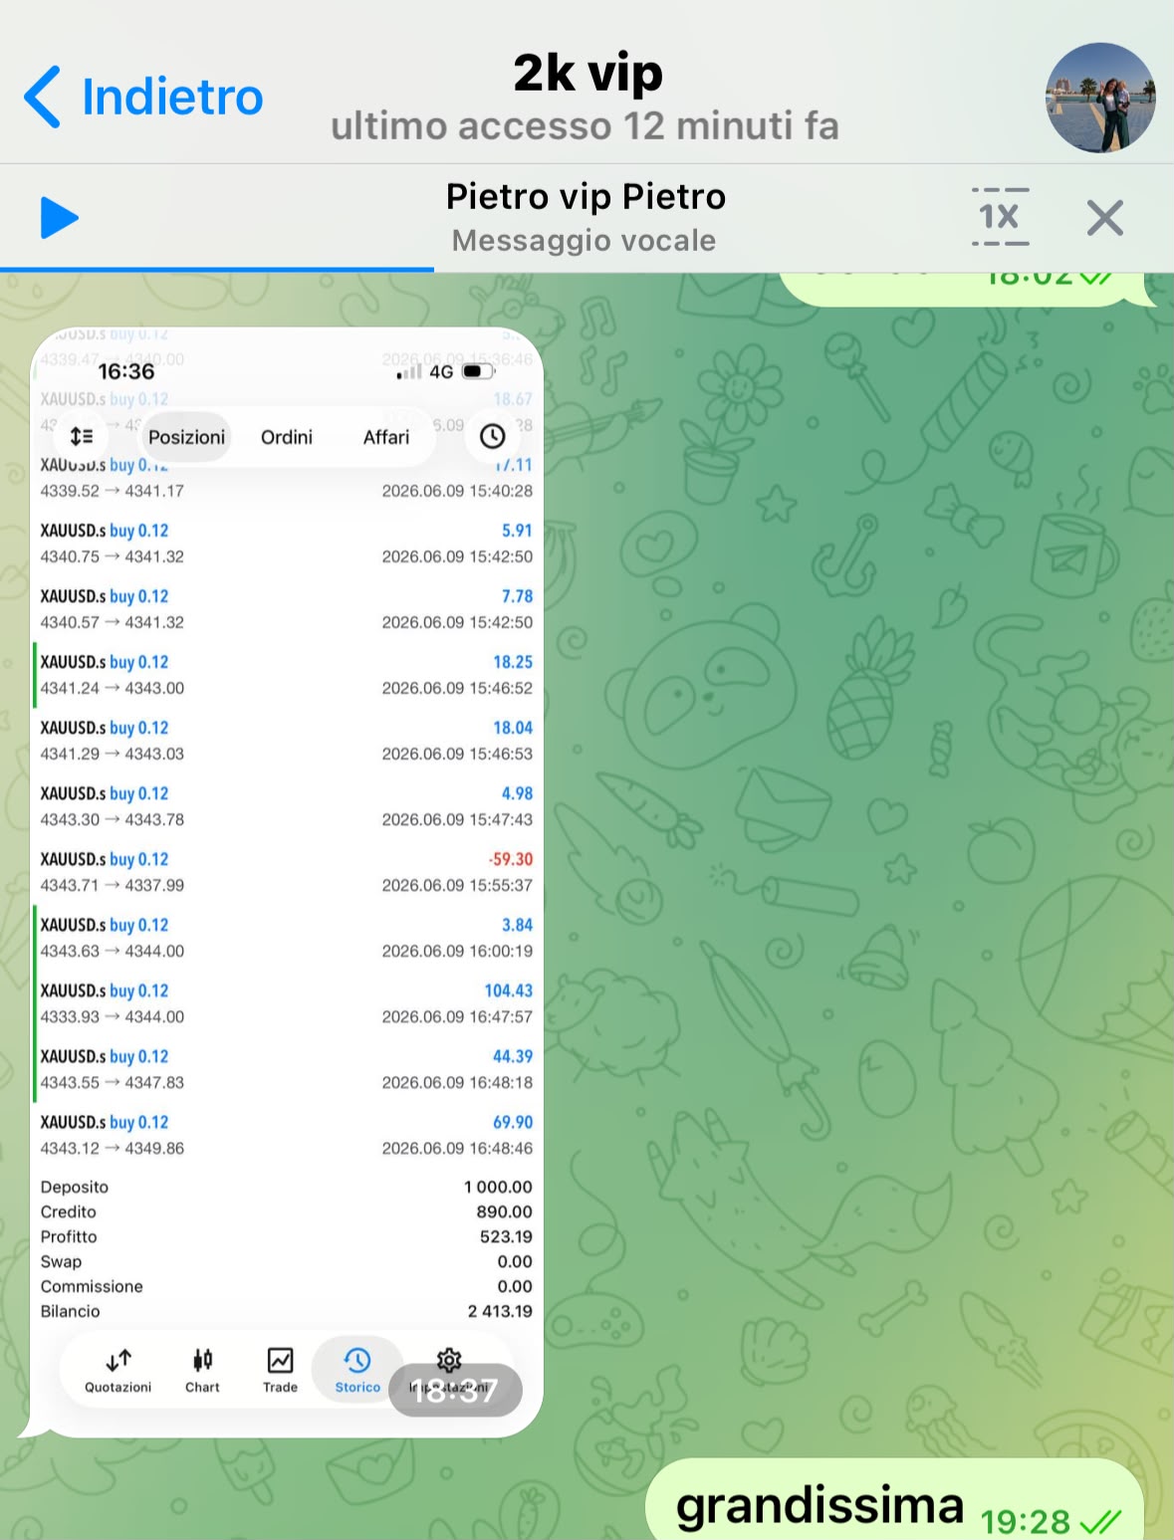
Task: Select the Affari tab in screenshot
Action: coord(386,437)
